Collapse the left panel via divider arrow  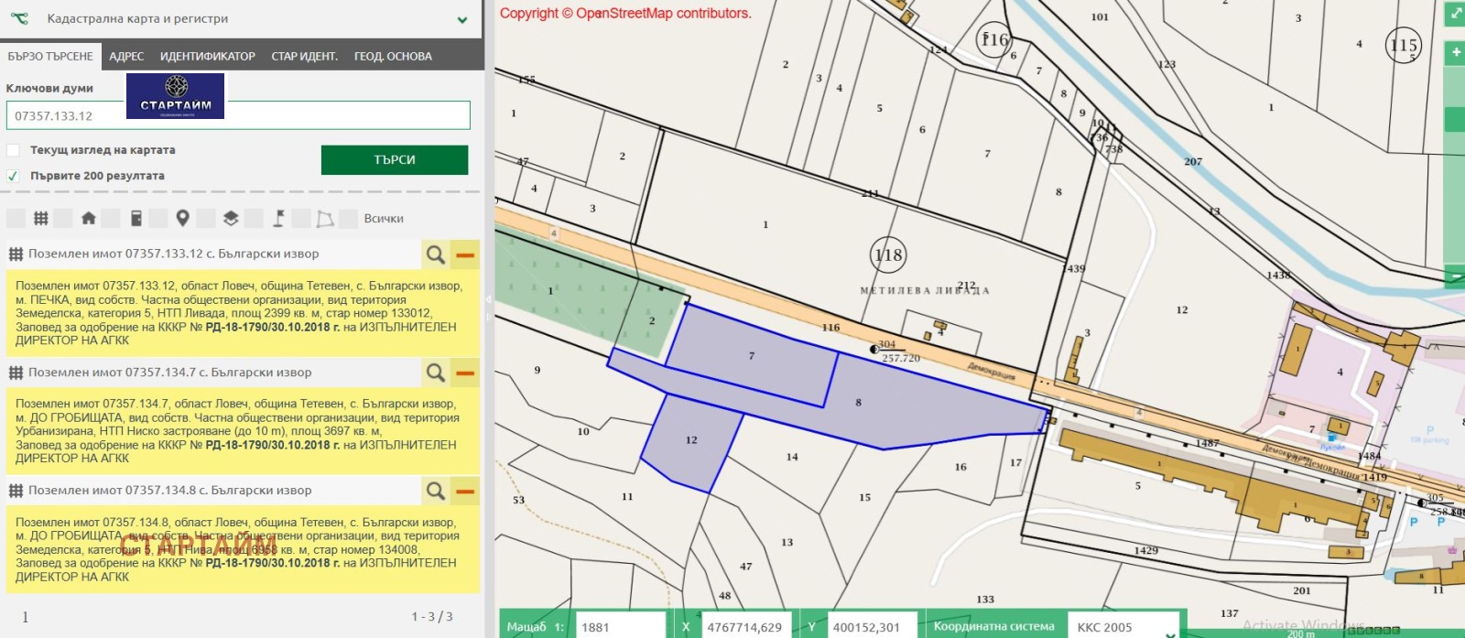point(488,299)
